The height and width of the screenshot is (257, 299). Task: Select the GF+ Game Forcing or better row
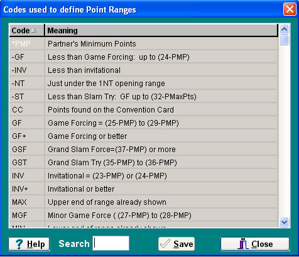click(144, 136)
